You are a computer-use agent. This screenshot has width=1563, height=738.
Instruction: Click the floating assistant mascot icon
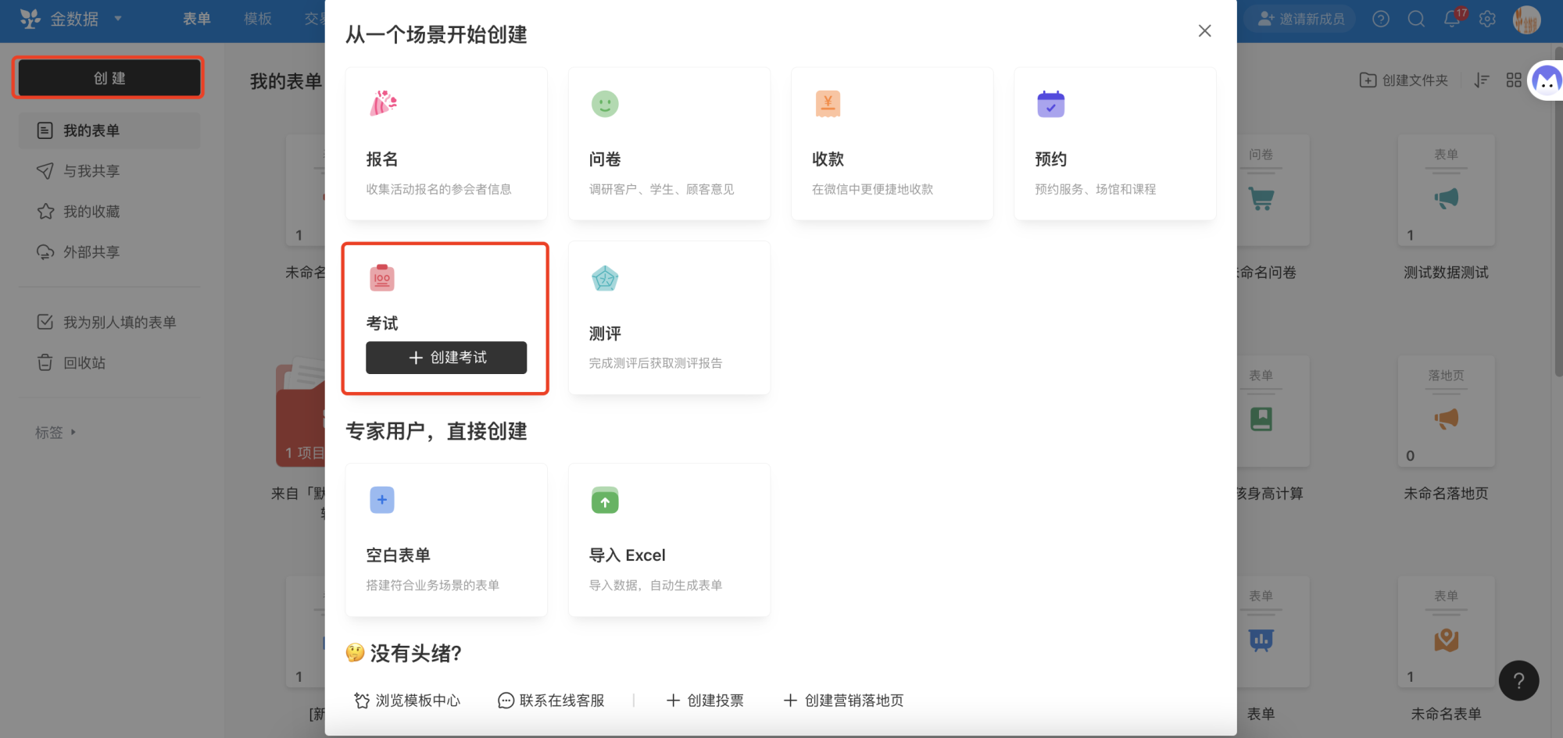1547,80
